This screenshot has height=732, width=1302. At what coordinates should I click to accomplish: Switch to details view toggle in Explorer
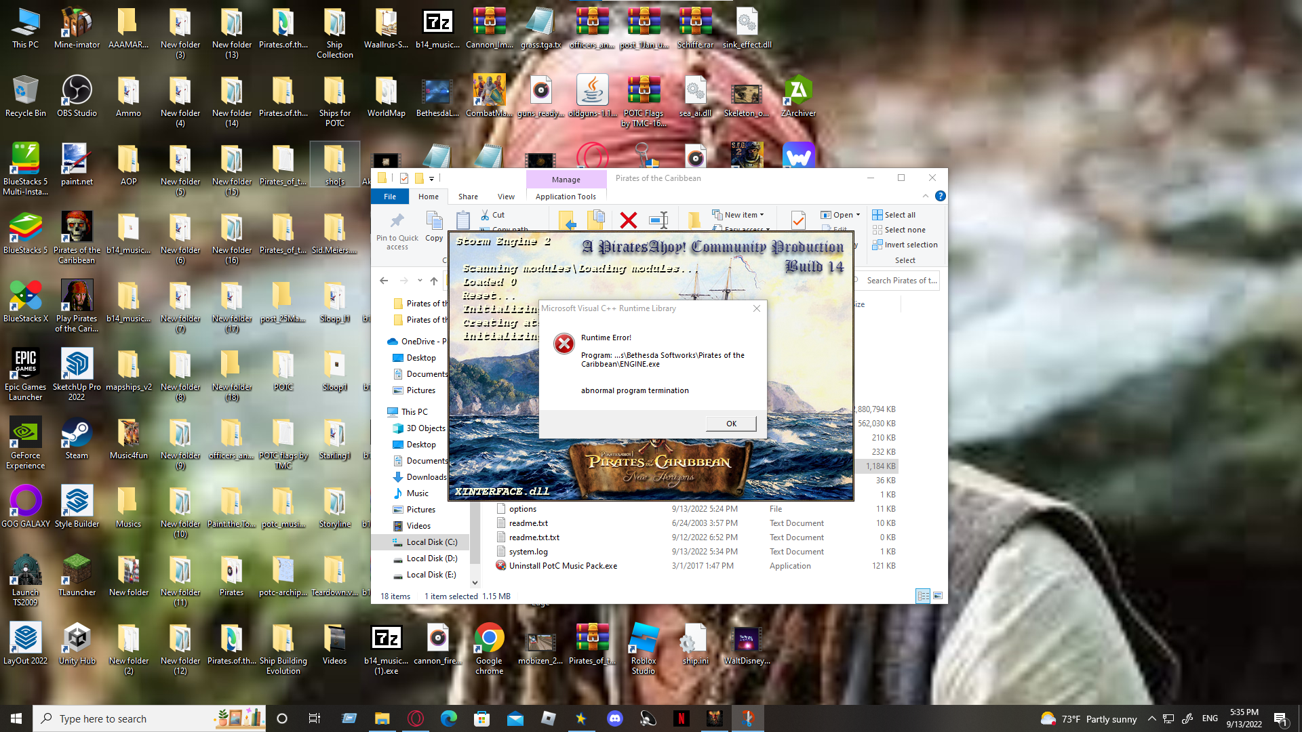click(923, 596)
